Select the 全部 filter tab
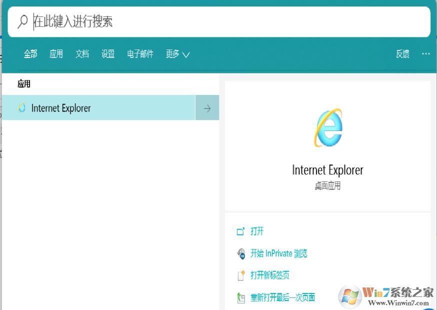The width and height of the screenshot is (437, 310). 30,54
